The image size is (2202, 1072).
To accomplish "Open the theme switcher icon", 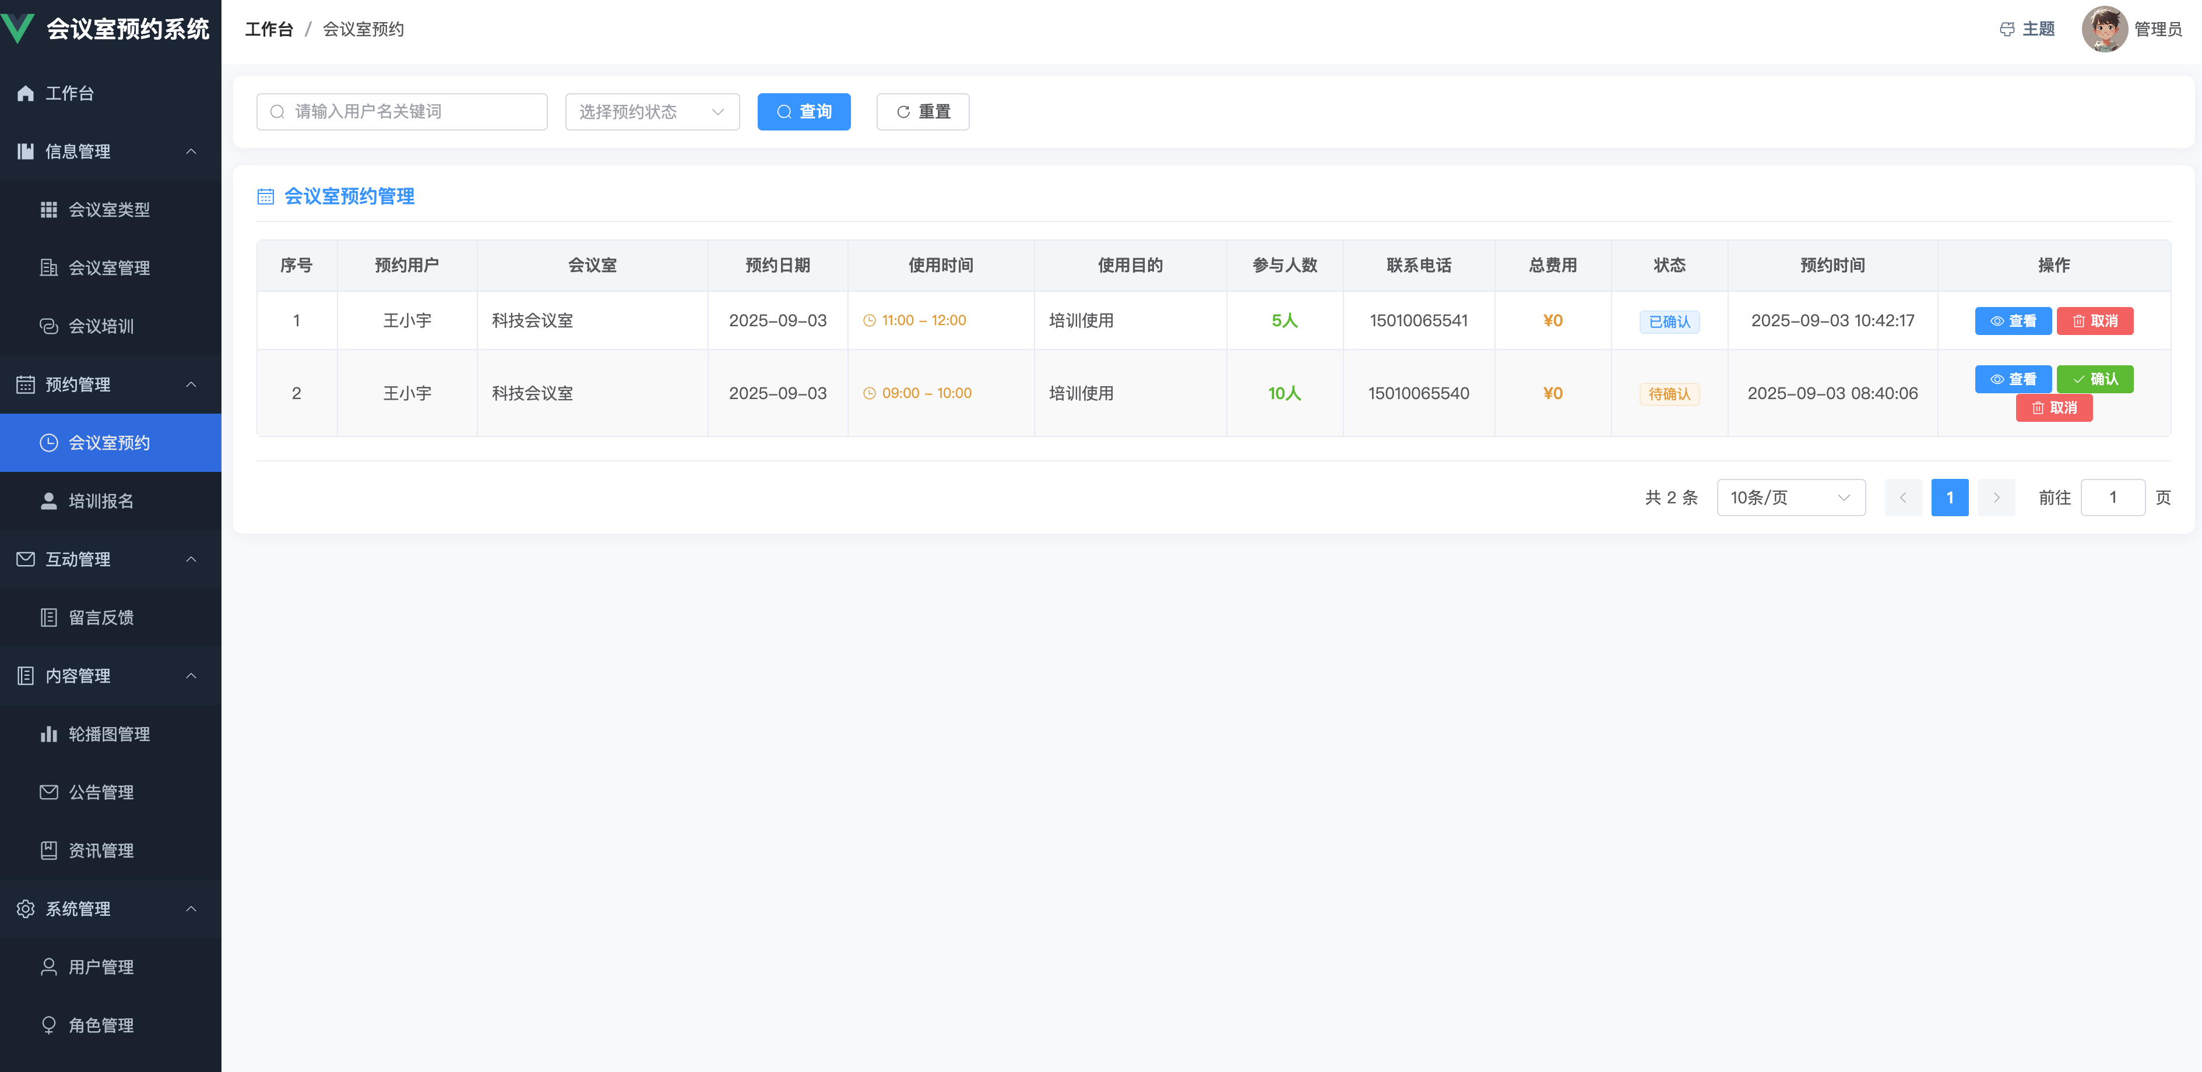I will click(x=2006, y=30).
